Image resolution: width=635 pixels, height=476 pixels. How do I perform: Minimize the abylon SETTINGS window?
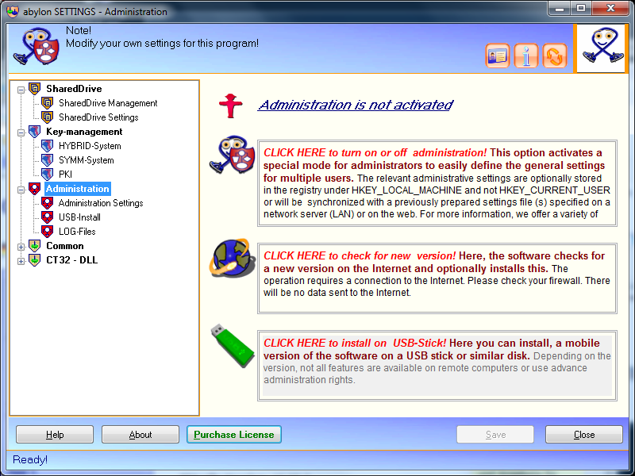coord(560,8)
